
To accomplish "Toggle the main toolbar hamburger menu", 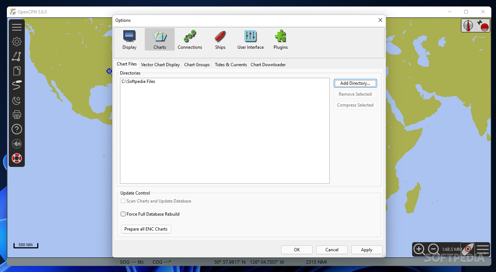I will point(17,27).
